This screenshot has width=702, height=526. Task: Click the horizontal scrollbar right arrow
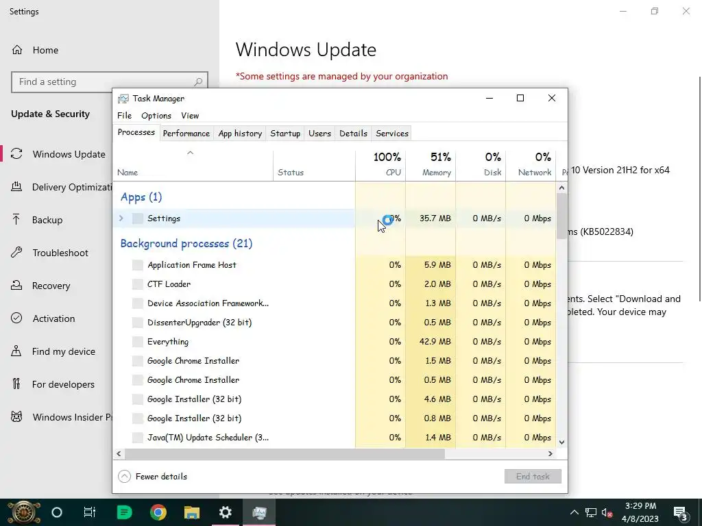tap(550, 453)
